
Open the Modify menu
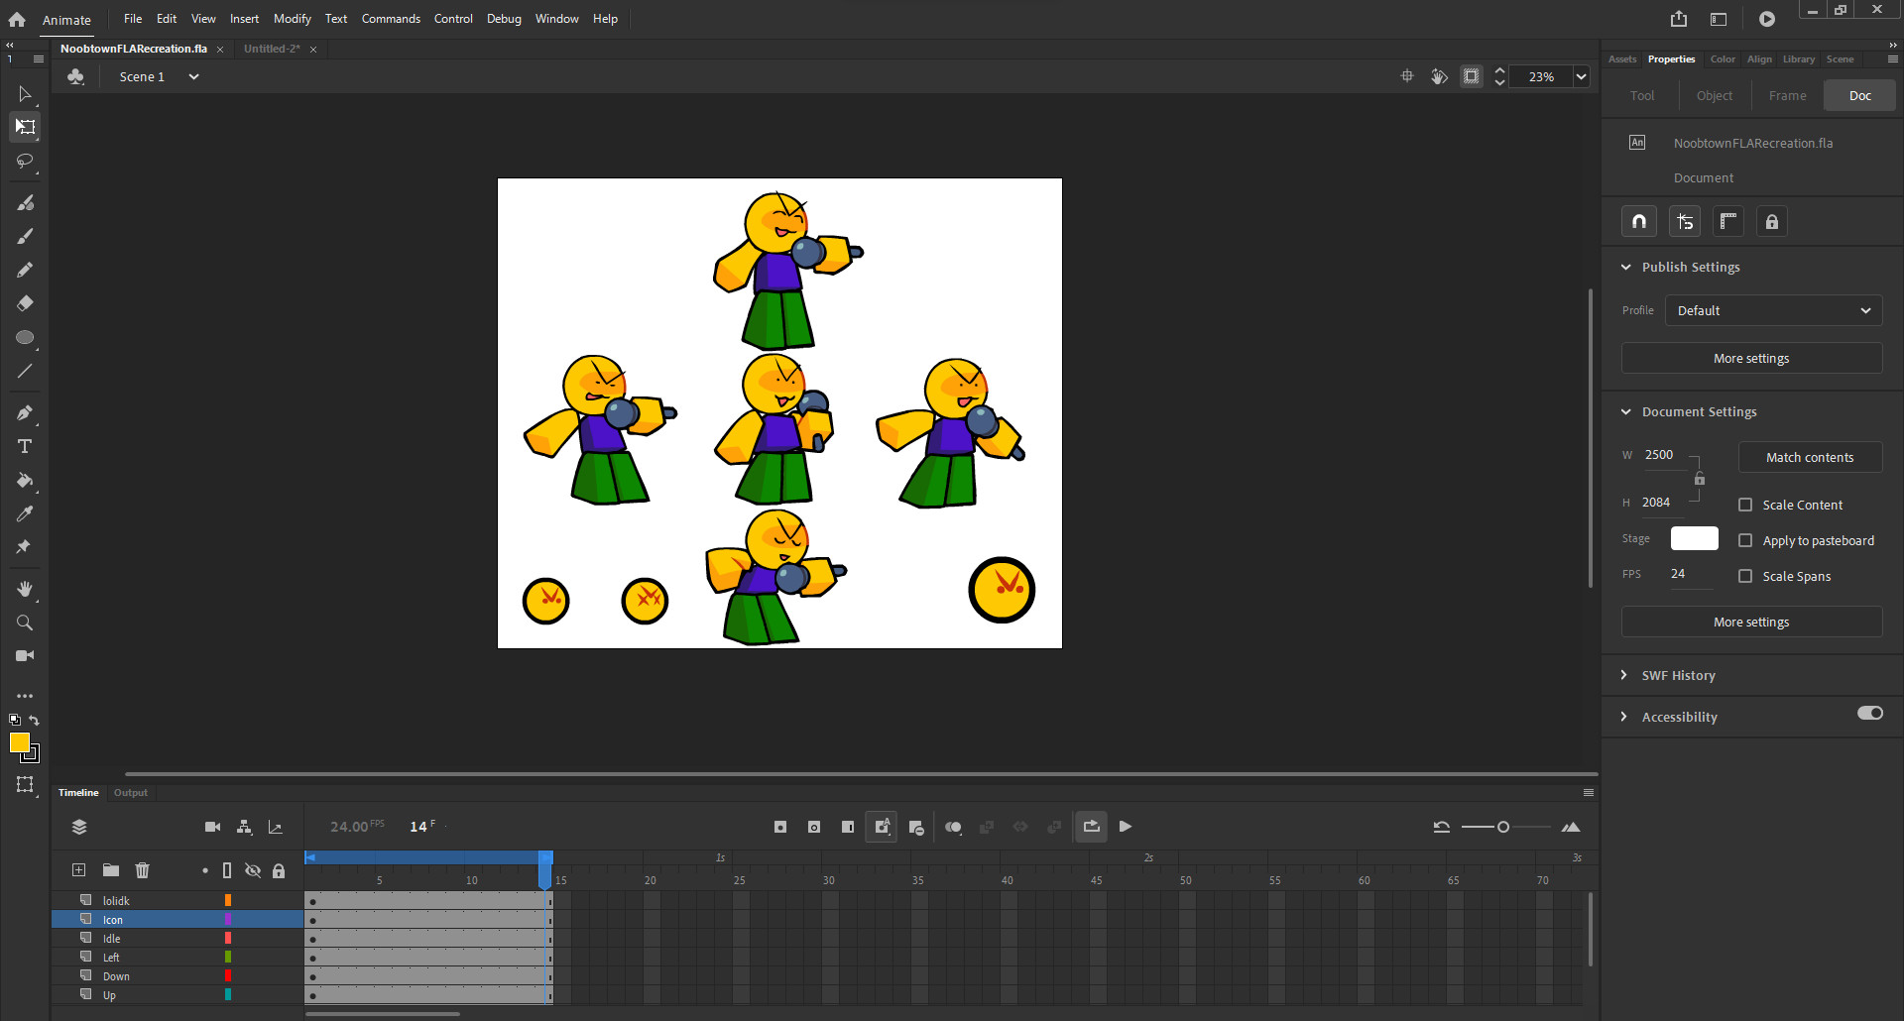click(x=292, y=19)
